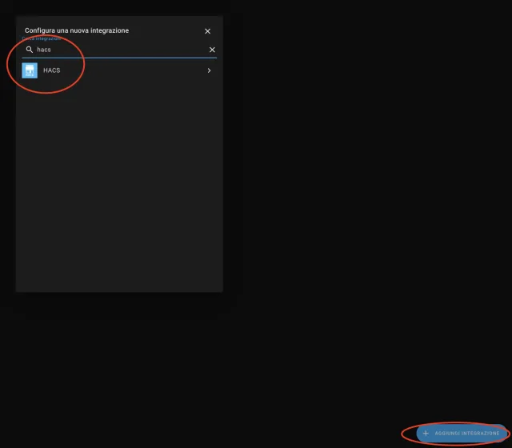Viewport: 512px width, 448px height.
Task: Click the plus icon on Aggiungi Integrazione
Action: (x=426, y=434)
